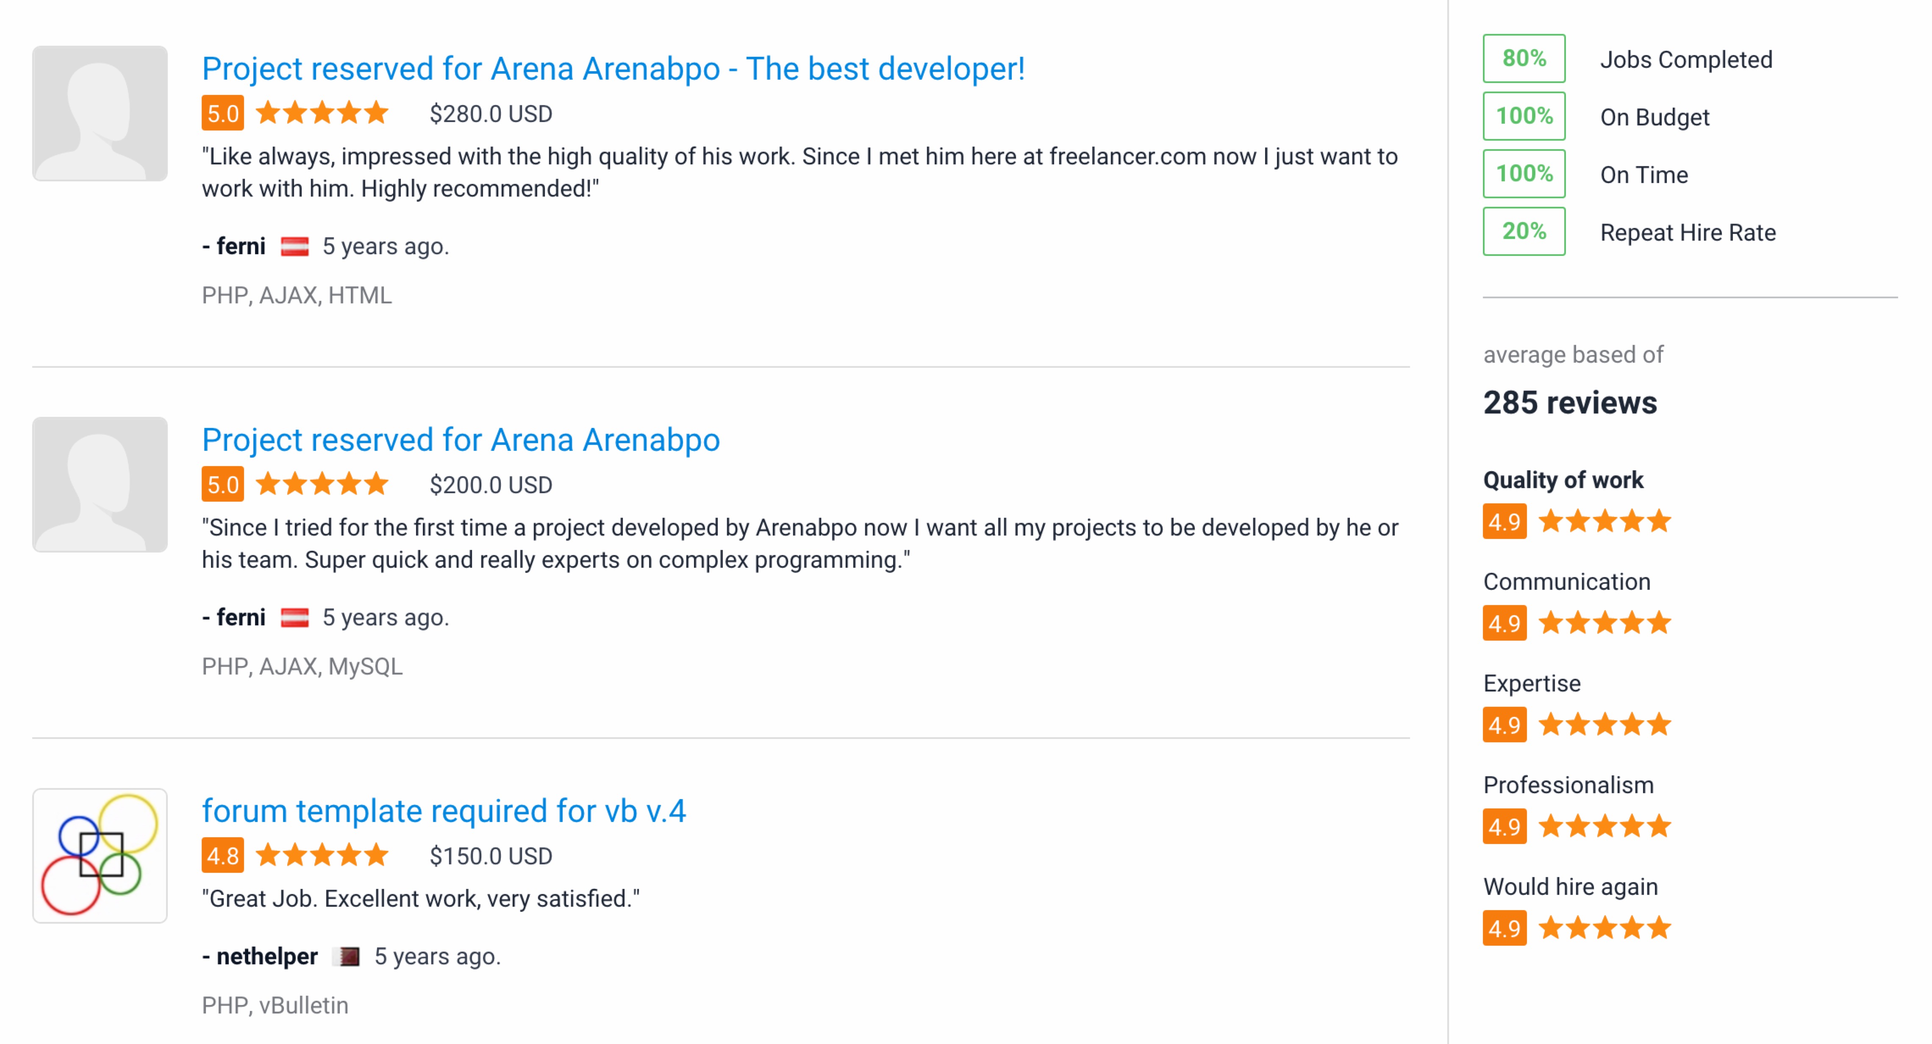Click the stars under Would hire again
1932x1044 pixels.
click(x=1604, y=928)
